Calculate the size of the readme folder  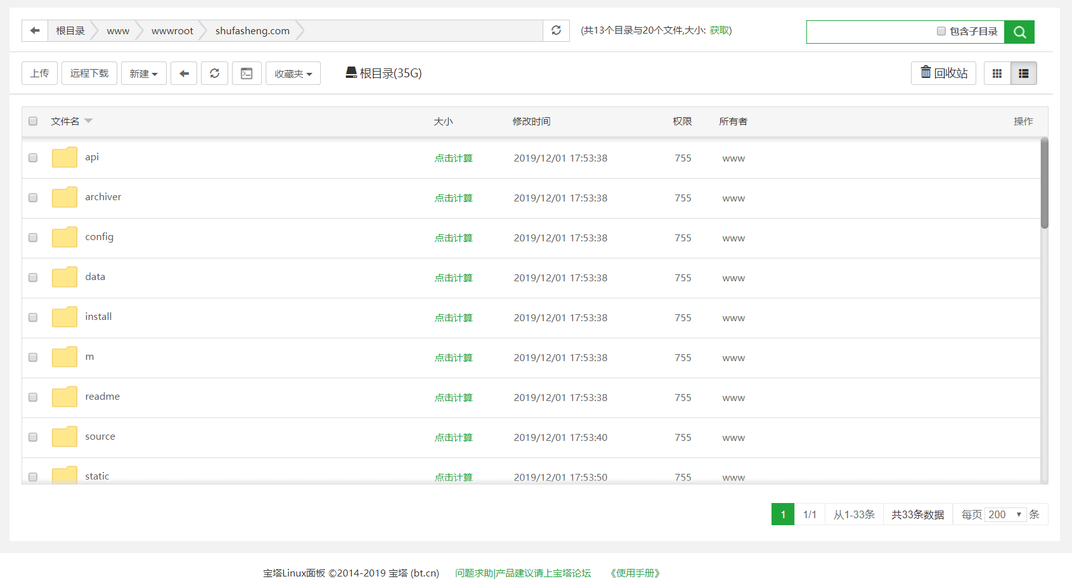(x=453, y=398)
